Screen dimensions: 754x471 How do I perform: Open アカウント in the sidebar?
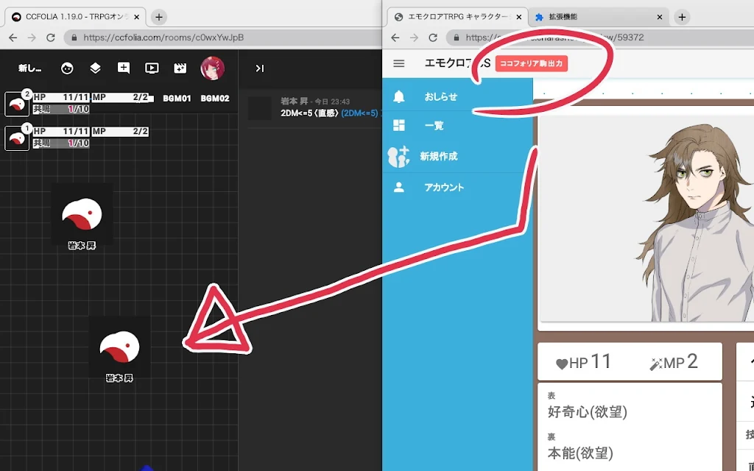click(457, 188)
